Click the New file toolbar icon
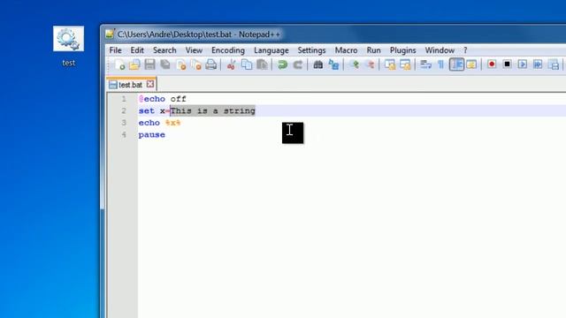Image resolution: width=566 pixels, height=318 pixels. pyautogui.click(x=120, y=64)
